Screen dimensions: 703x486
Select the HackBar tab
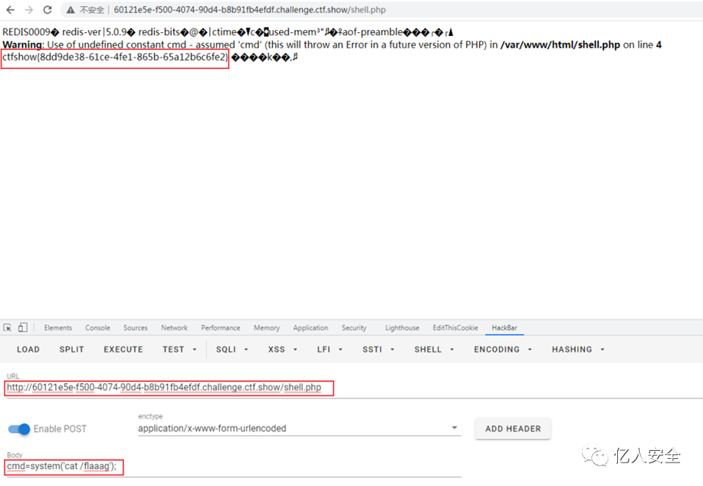coord(504,327)
